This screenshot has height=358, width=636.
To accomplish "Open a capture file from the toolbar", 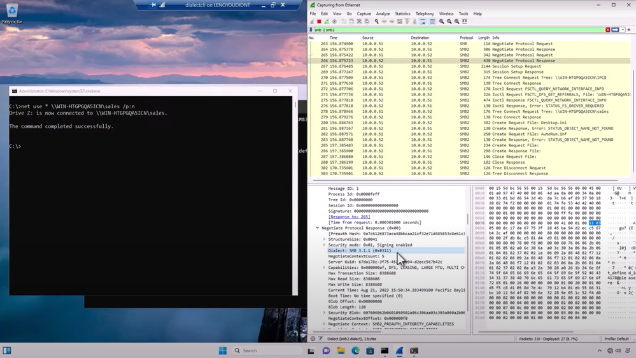I will [344, 22].
